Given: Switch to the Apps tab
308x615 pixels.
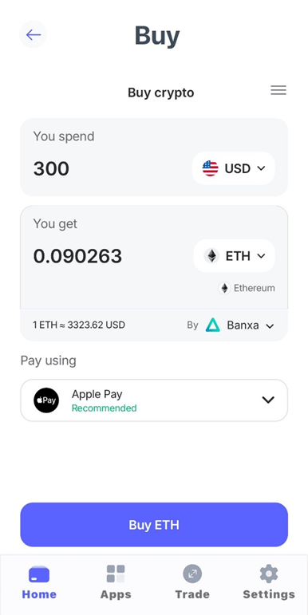Looking at the screenshot, I should click(116, 582).
